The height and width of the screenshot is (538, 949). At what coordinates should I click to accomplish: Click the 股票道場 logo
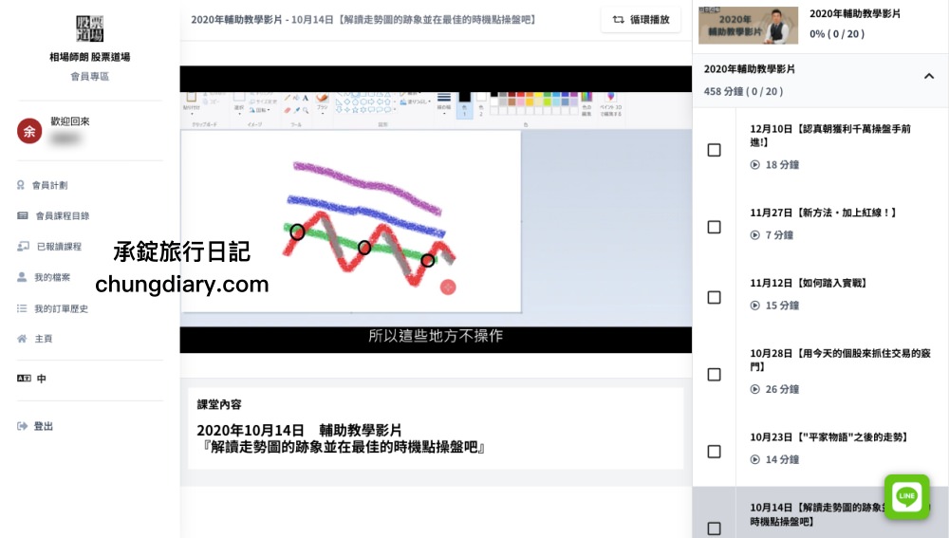(89, 28)
